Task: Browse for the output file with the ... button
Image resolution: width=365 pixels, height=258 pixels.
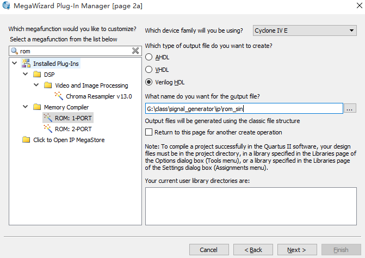Action: point(350,108)
